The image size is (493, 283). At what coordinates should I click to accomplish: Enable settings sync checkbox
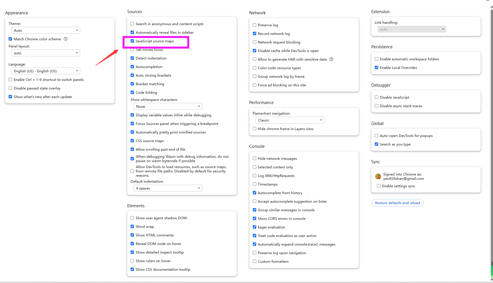379,186
